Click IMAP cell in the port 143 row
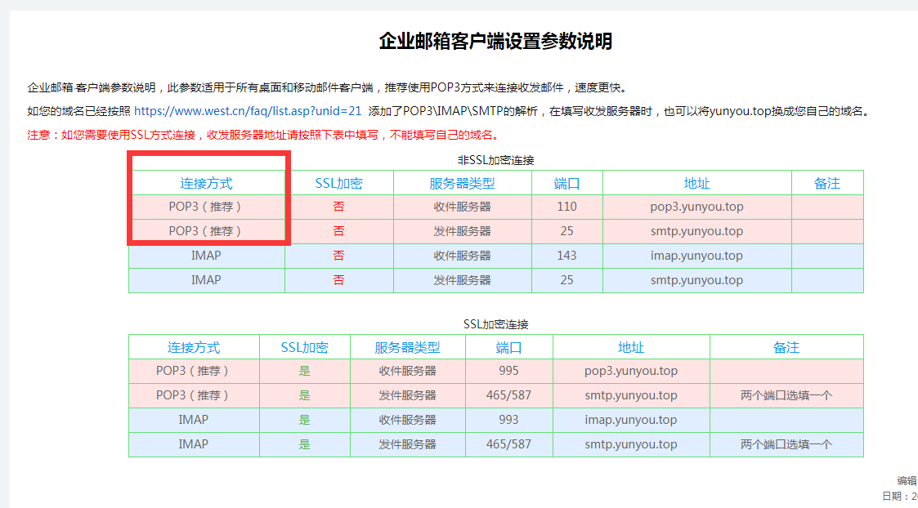The height and width of the screenshot is (508, 918). 206,256
